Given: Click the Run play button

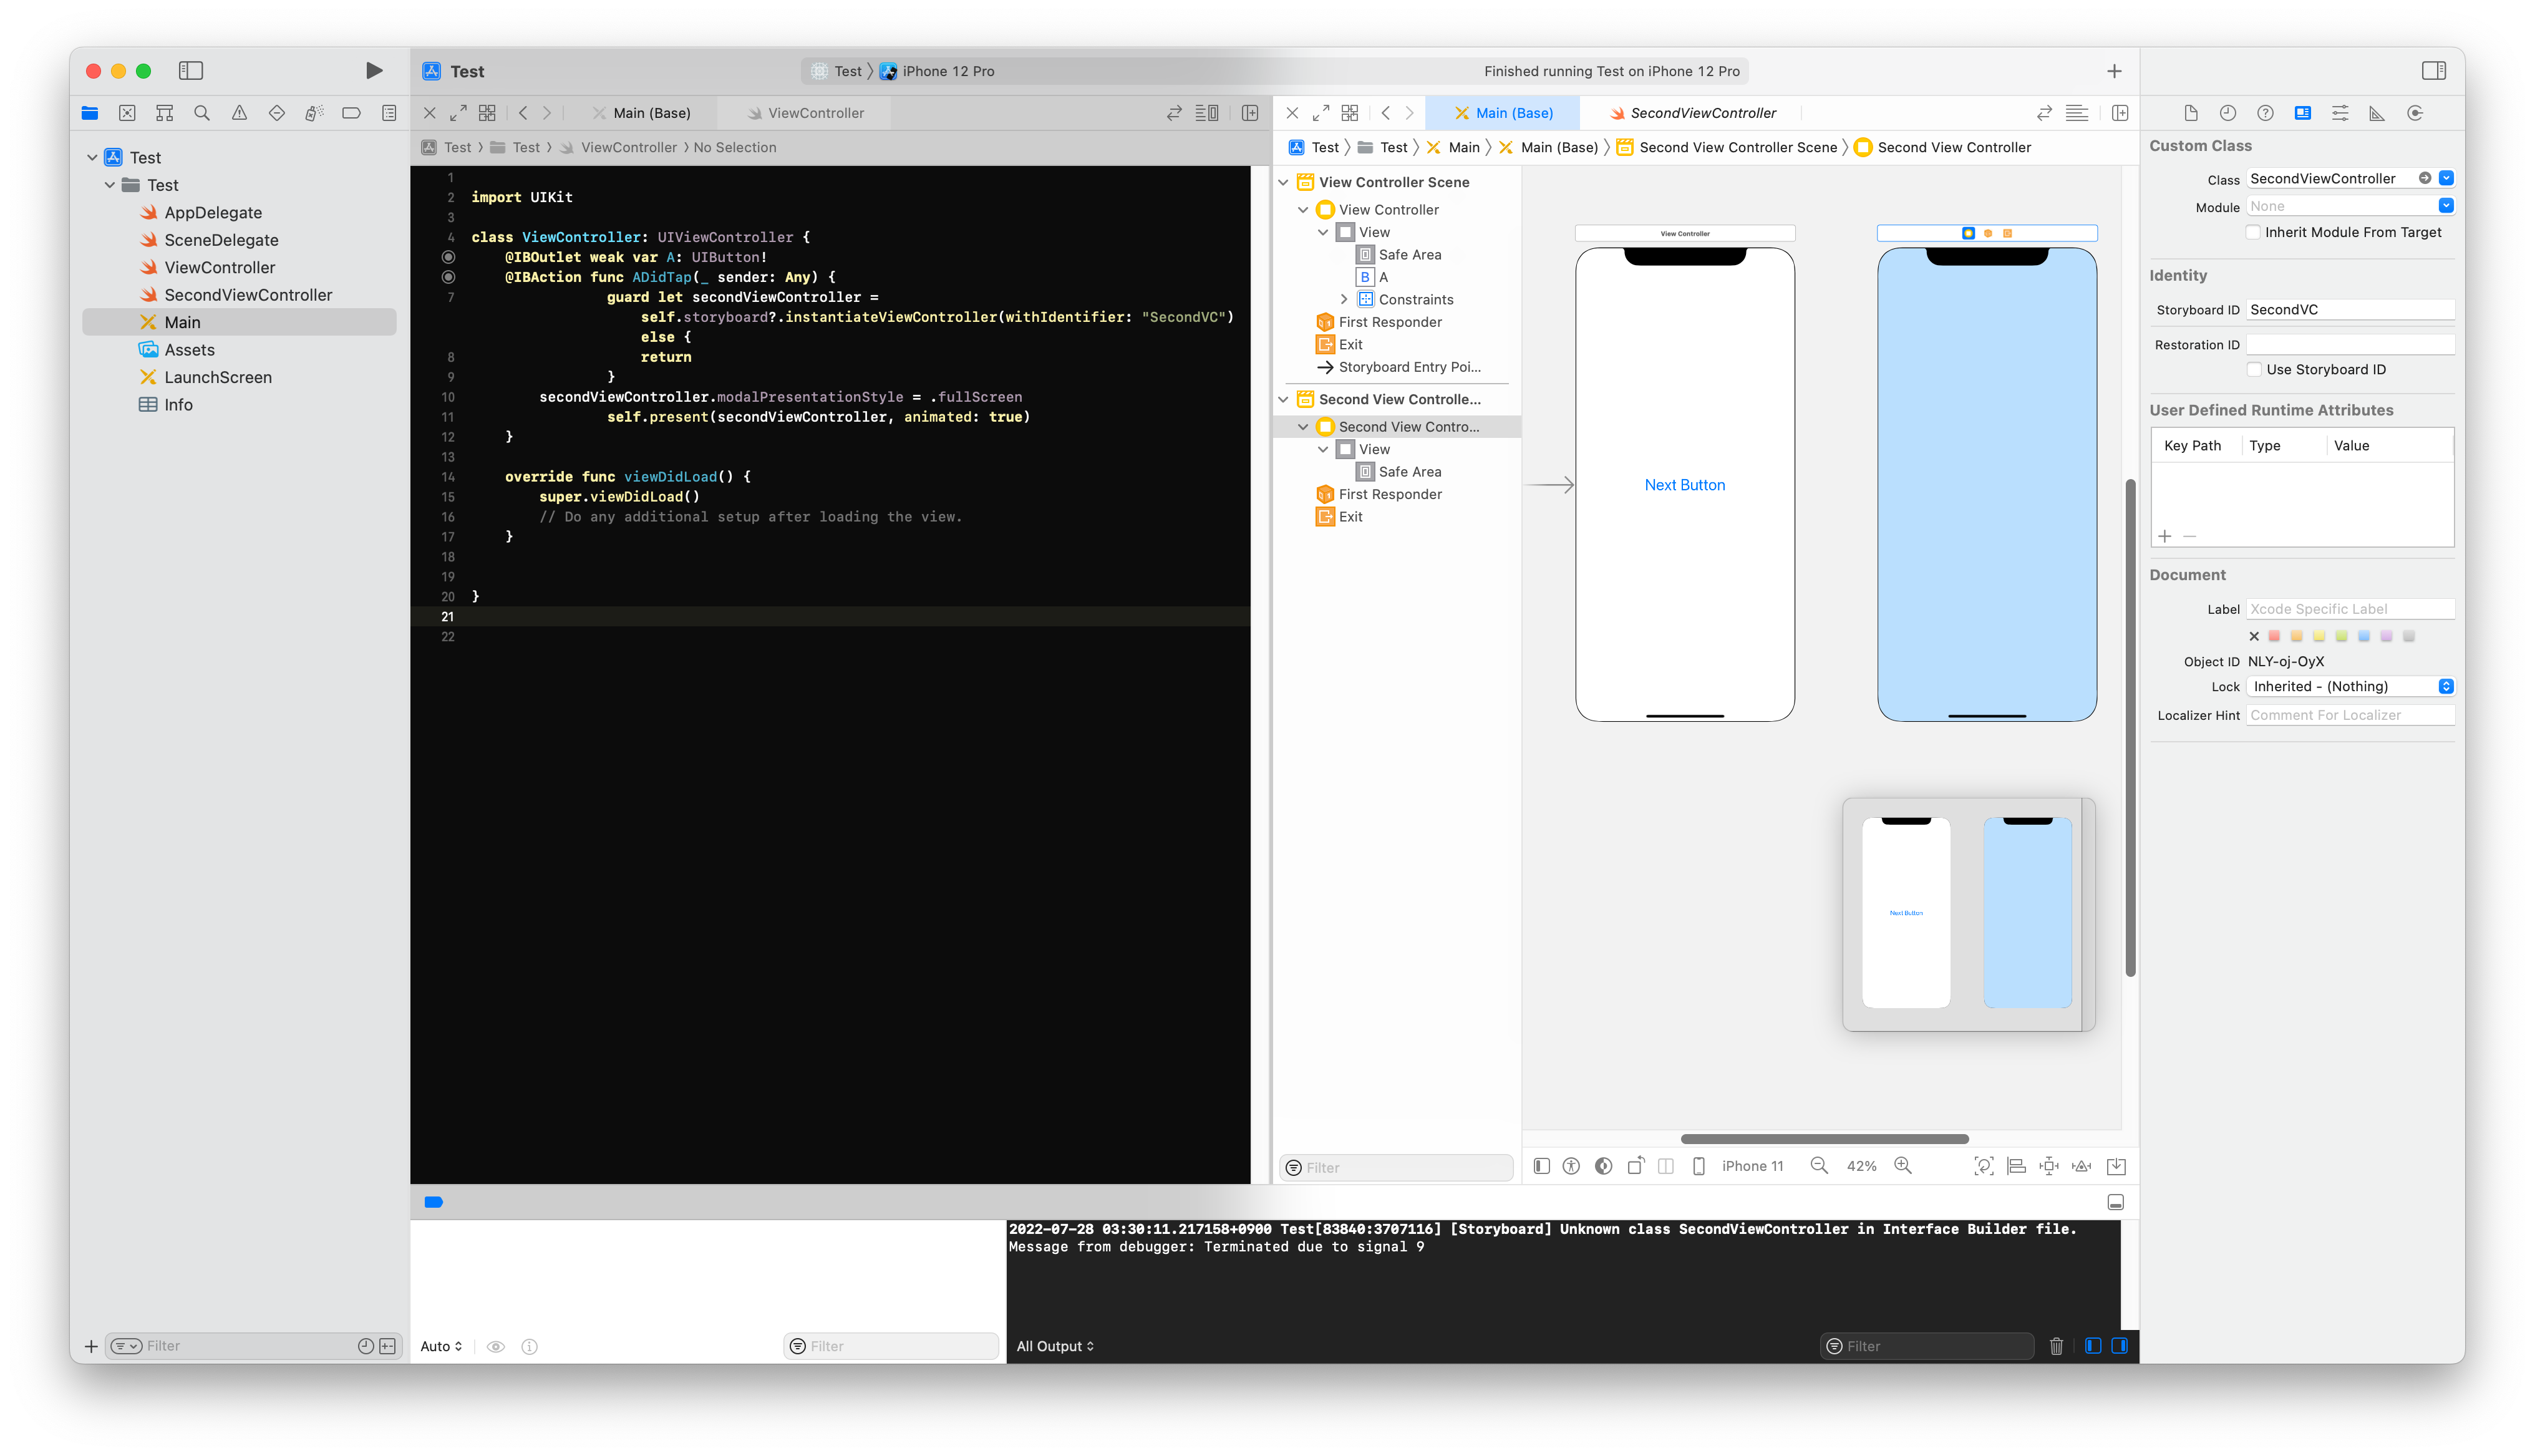Looking at the screenshot, I should [373, 70].
